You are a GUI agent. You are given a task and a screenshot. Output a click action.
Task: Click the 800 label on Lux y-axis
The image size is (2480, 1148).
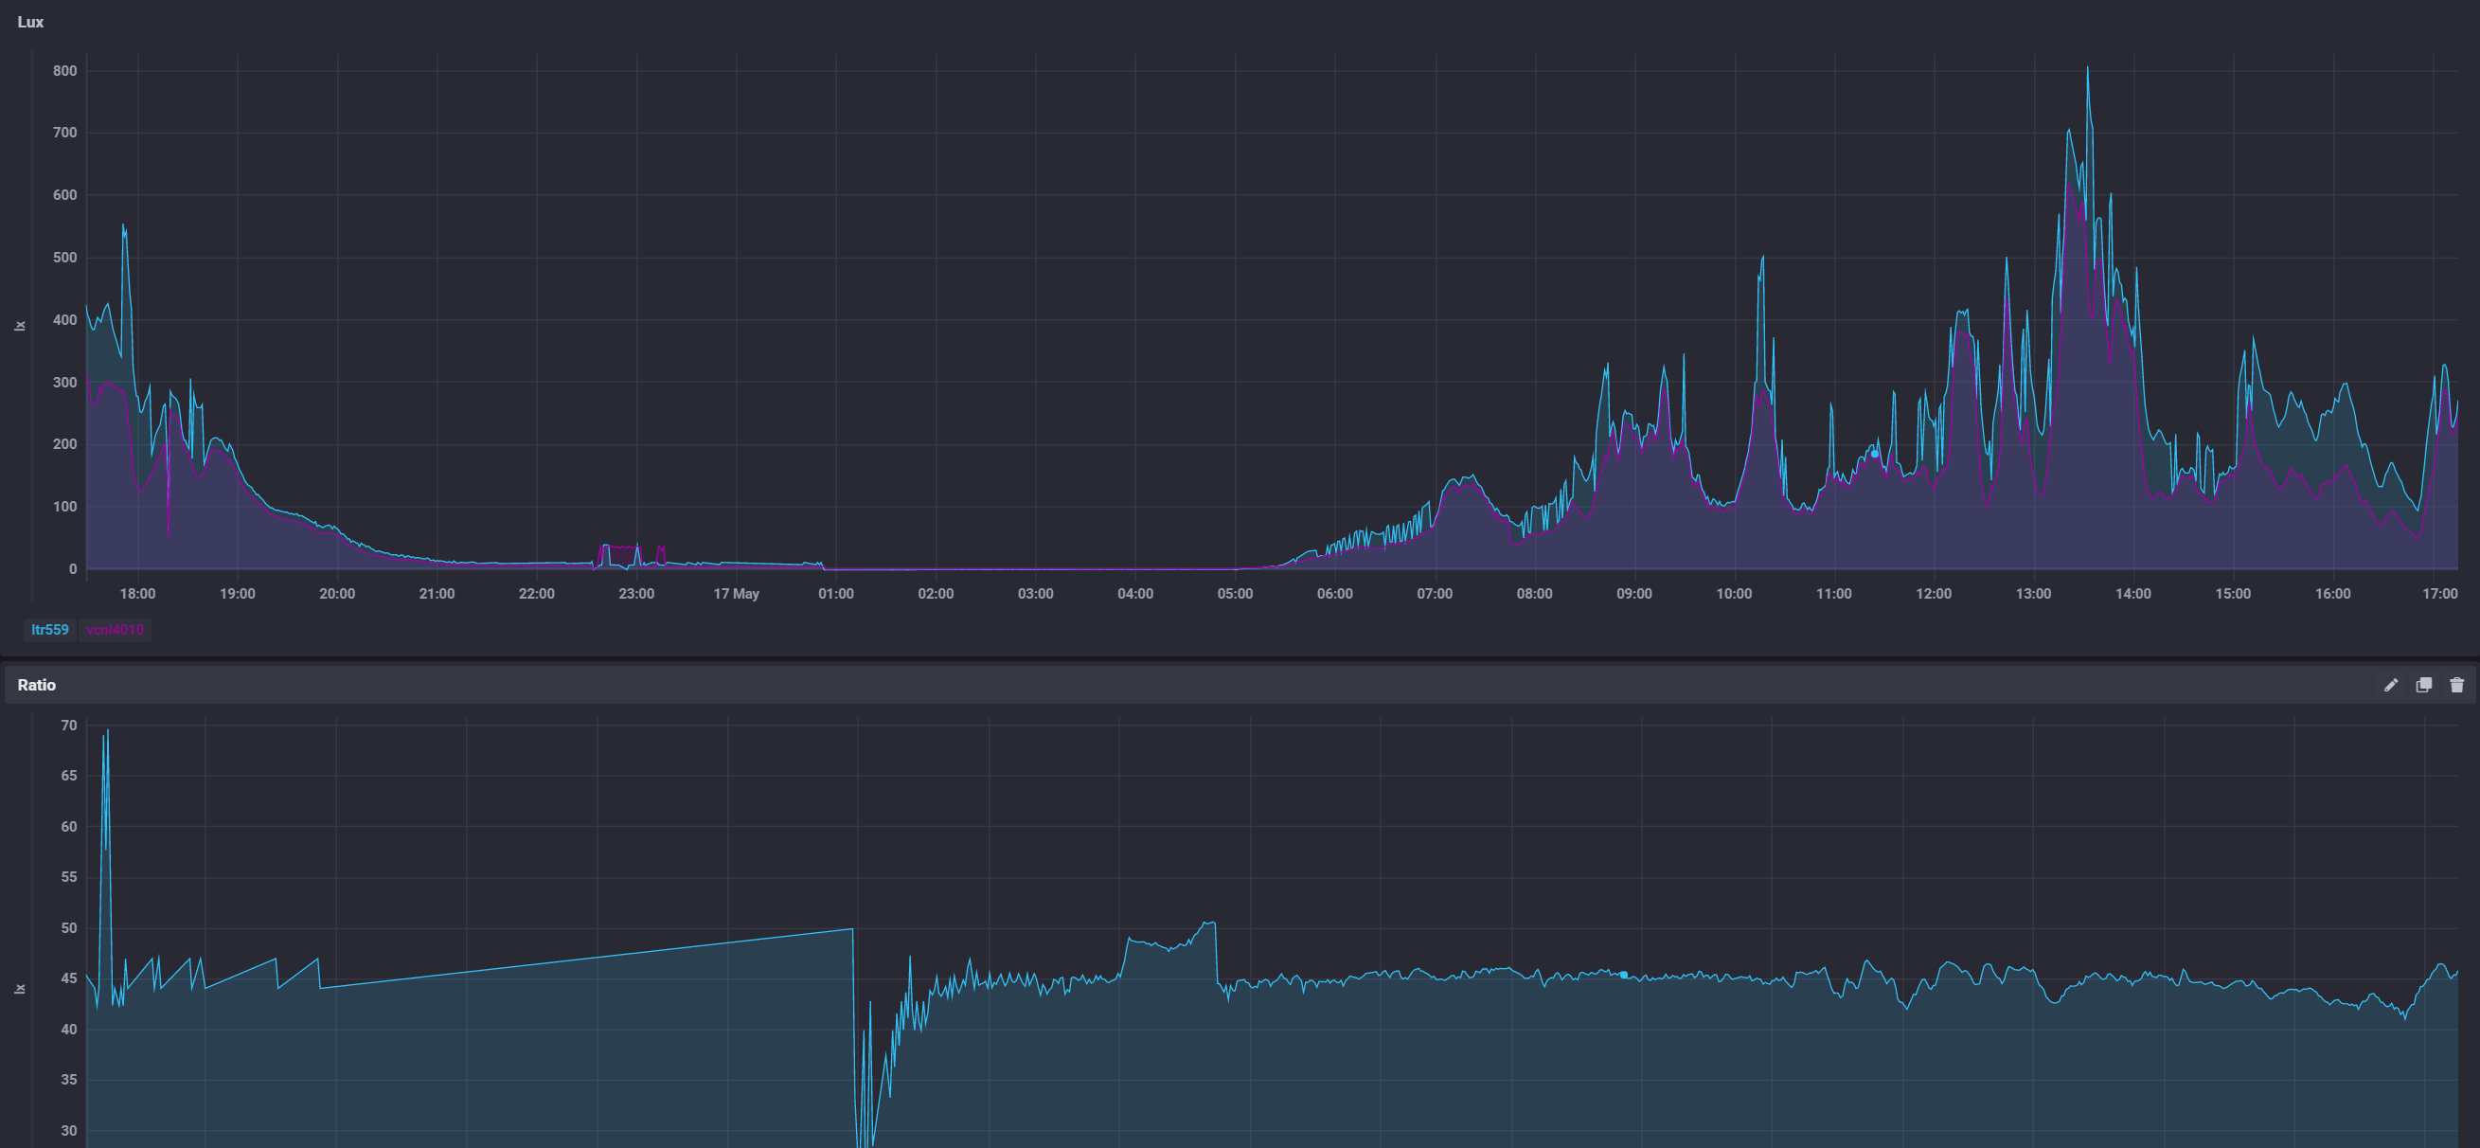64,71
